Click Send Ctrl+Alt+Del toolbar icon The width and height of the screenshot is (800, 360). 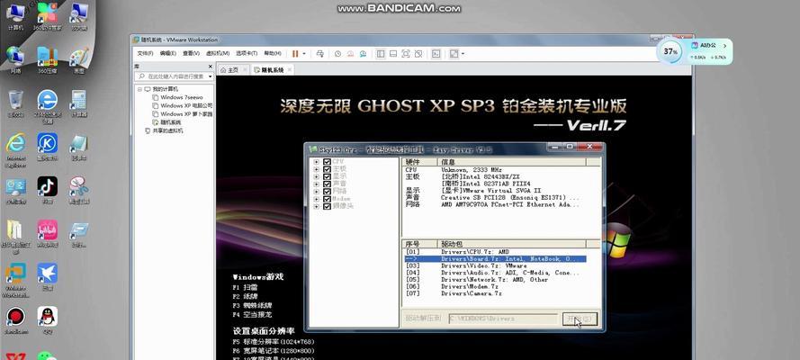319,53
